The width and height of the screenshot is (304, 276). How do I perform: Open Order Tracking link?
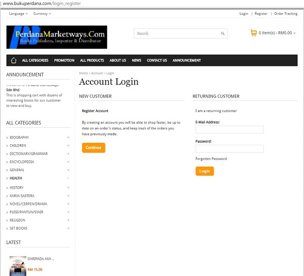[286, 13]
